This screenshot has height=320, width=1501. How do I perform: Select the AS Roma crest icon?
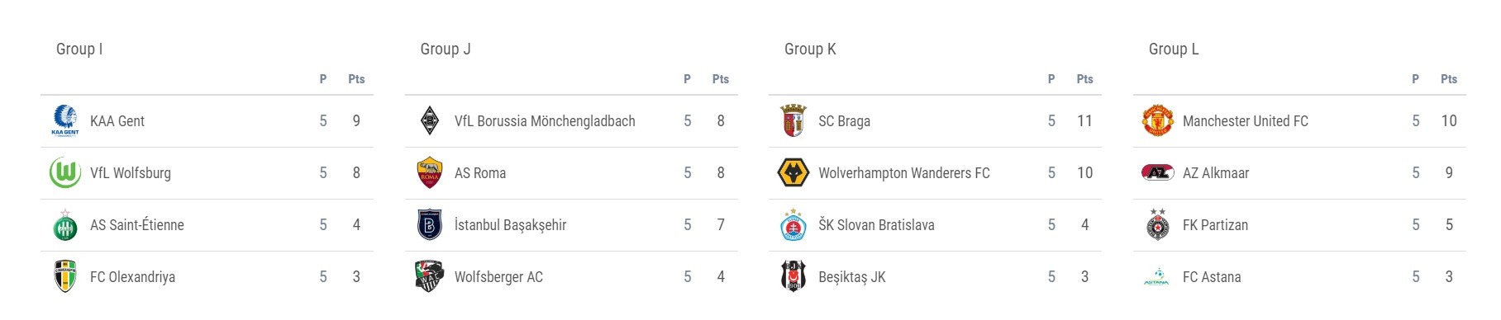(430, 172)
